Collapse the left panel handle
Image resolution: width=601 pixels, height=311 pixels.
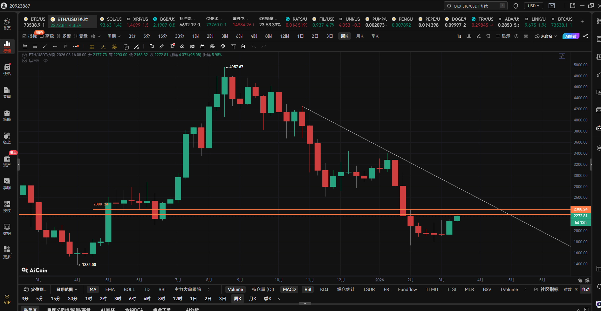click(x=18, y=165)
